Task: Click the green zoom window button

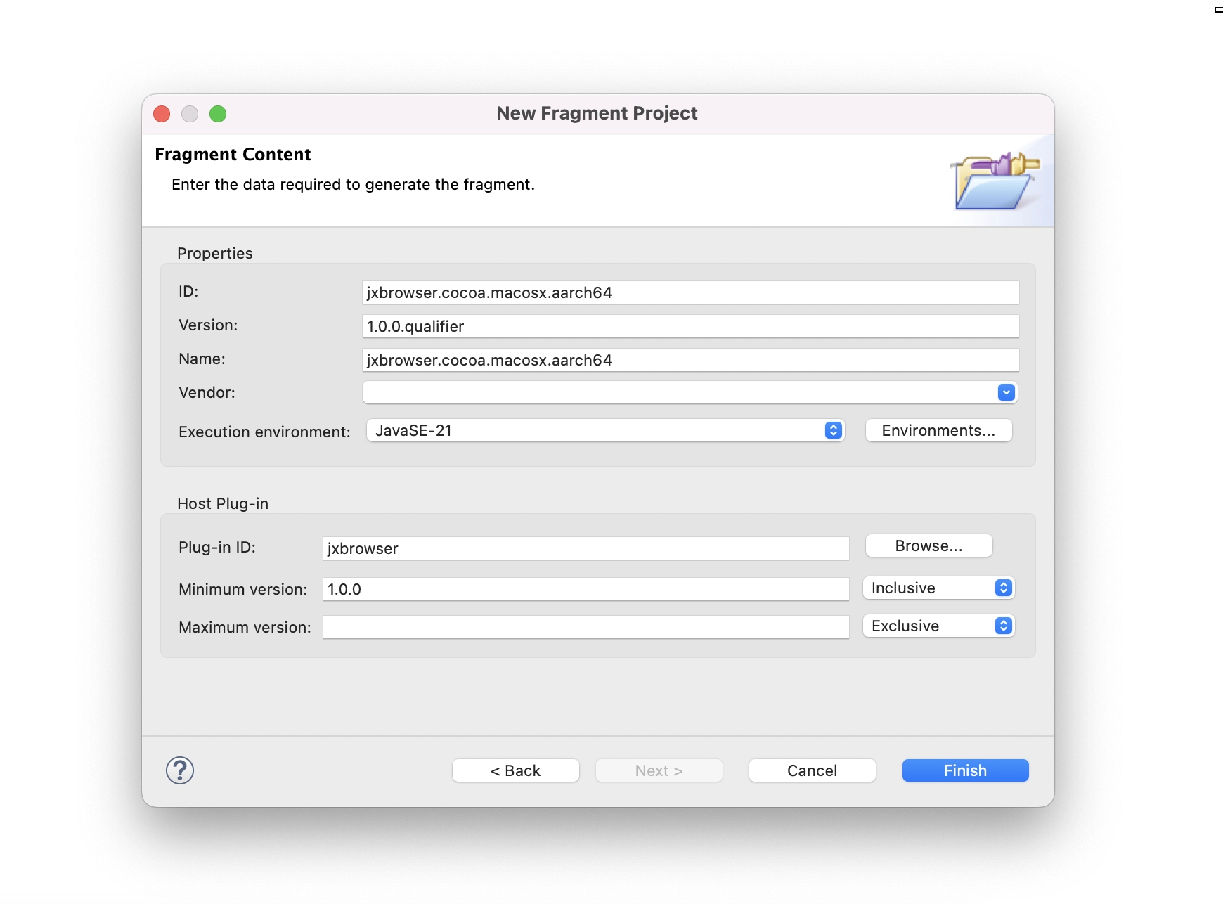Action: point(218,114)
